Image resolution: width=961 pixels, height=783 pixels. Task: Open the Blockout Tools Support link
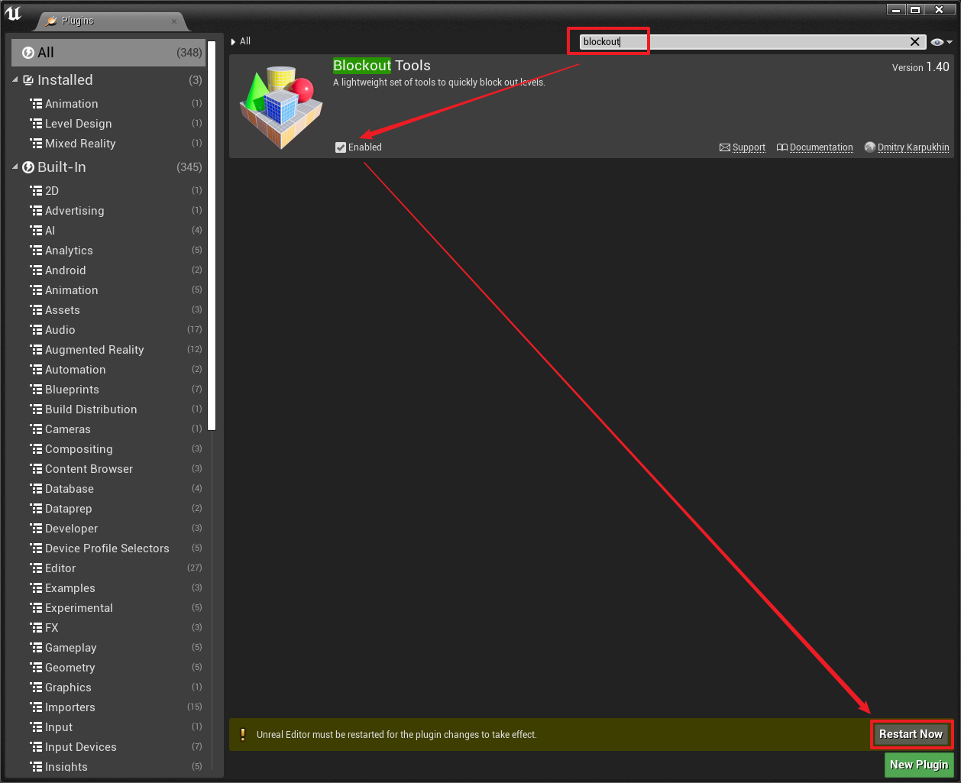pyautogui.click(x=749, y=147)
